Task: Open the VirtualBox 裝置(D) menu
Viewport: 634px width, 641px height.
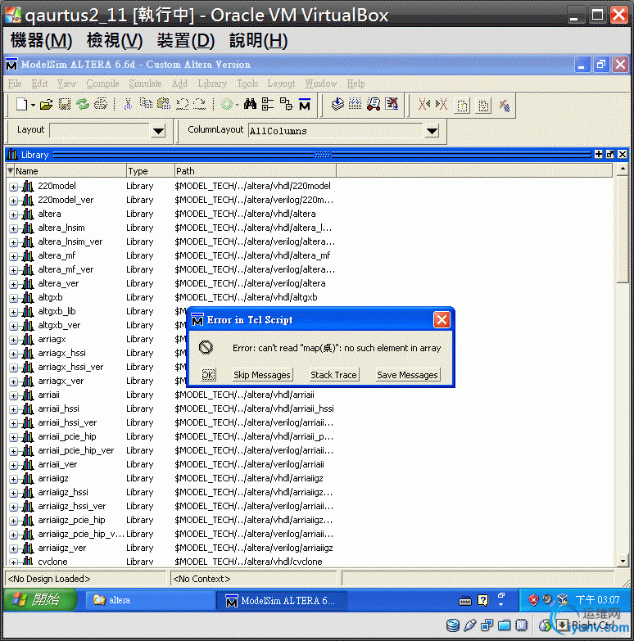Action: pyautogui.click(x=186, y=40)
